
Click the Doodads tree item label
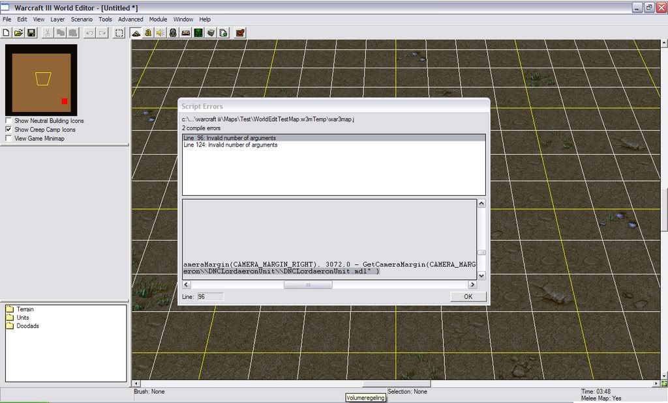click(x=27, y=326)
